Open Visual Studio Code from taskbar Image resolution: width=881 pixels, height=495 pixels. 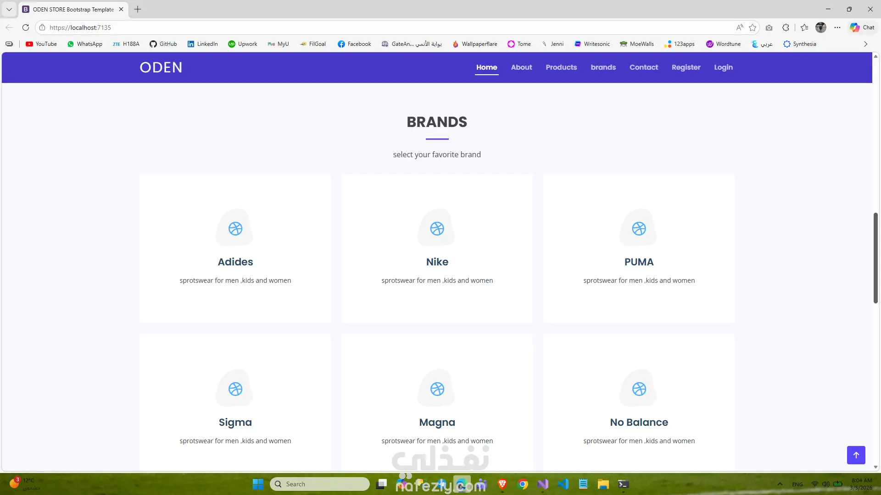point(563,484)
